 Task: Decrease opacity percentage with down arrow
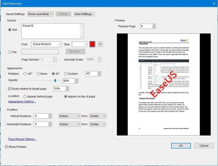point(76,82)
